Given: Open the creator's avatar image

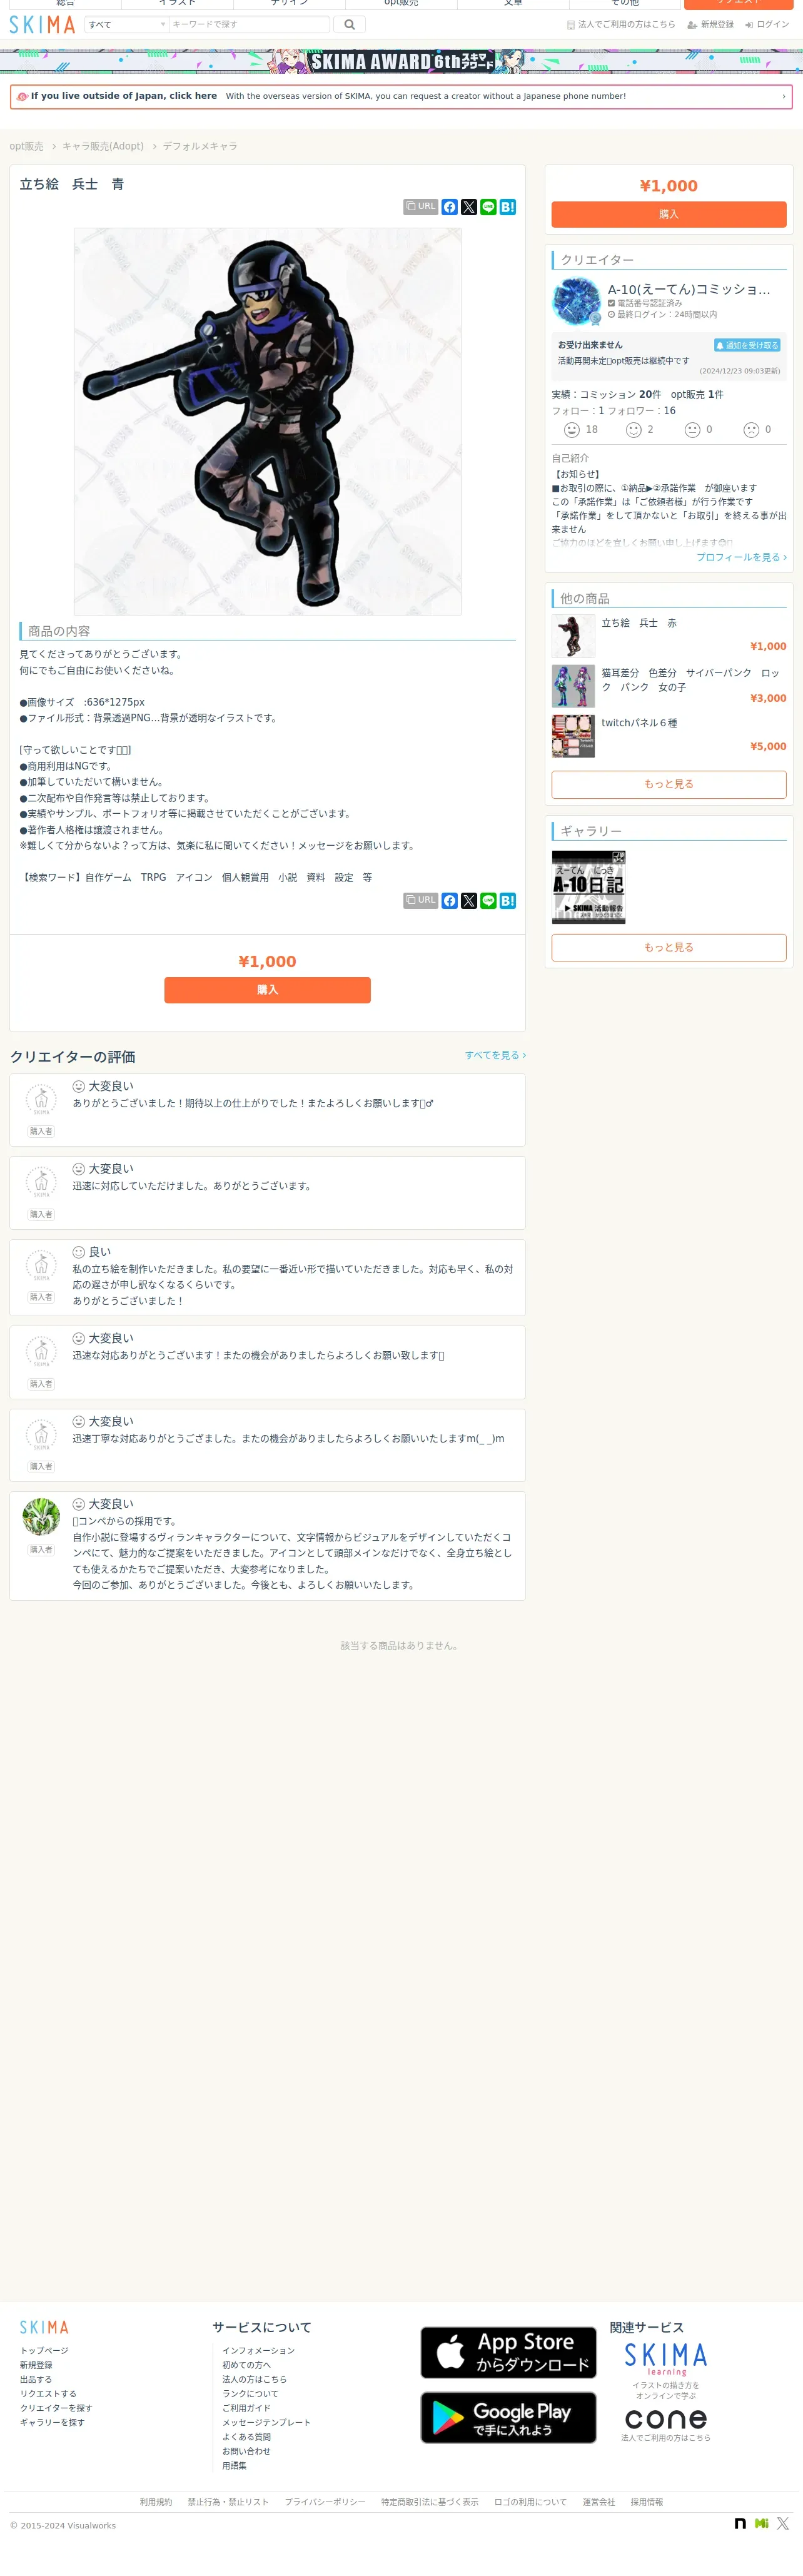Looking at the screenshot, I should pyautogui.click(x=576, y=302).
